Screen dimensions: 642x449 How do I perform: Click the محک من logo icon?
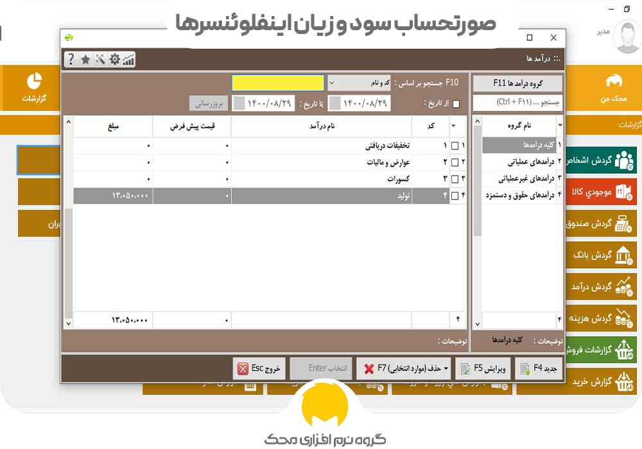pyautogui.click(x=614, y=81)
